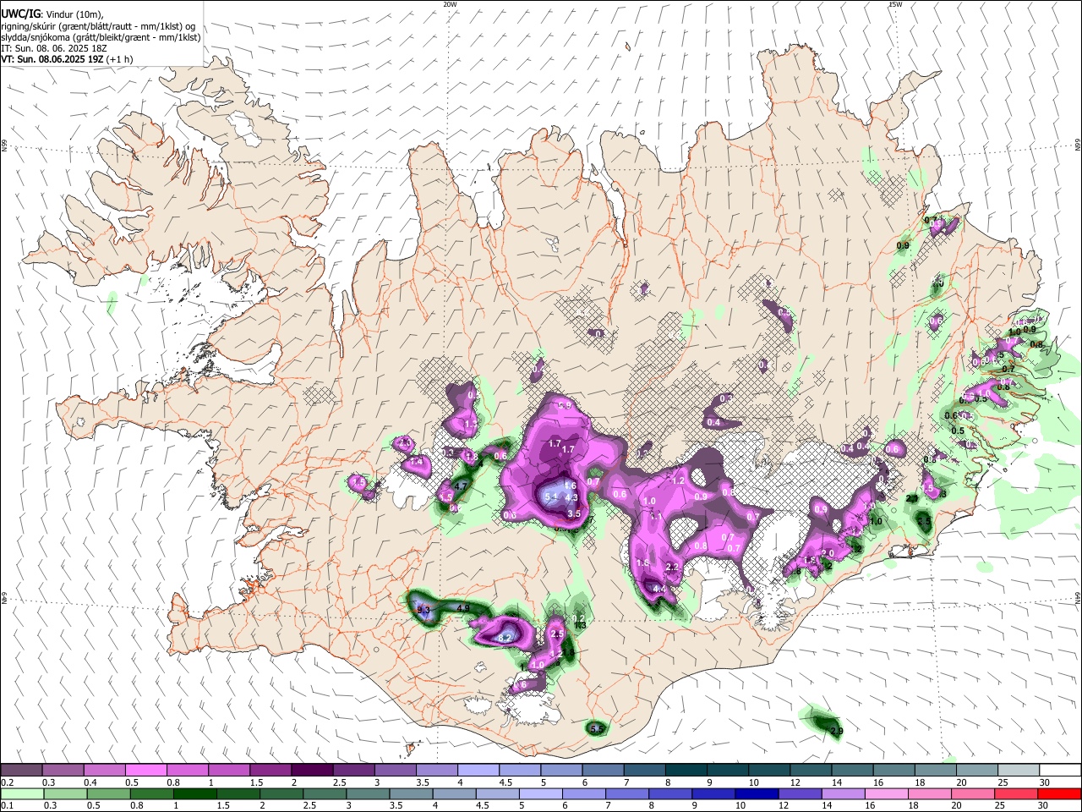Click the 'Vindur (10m)' parameter text

74,14
